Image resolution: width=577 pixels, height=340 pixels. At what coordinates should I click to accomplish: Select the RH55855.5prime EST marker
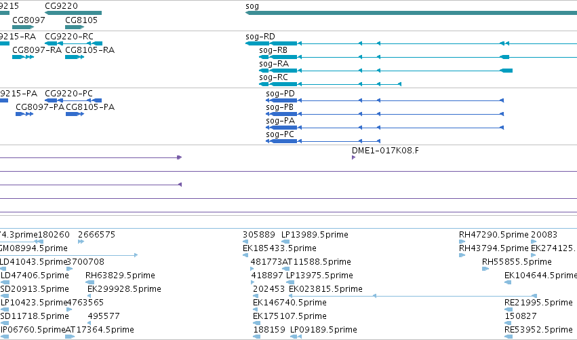pos(485,269)
